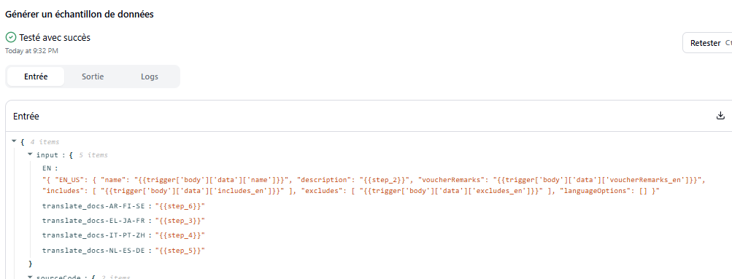
Task: Click the 'Testé avec succès' status text
Action: [x=55, y=38]
